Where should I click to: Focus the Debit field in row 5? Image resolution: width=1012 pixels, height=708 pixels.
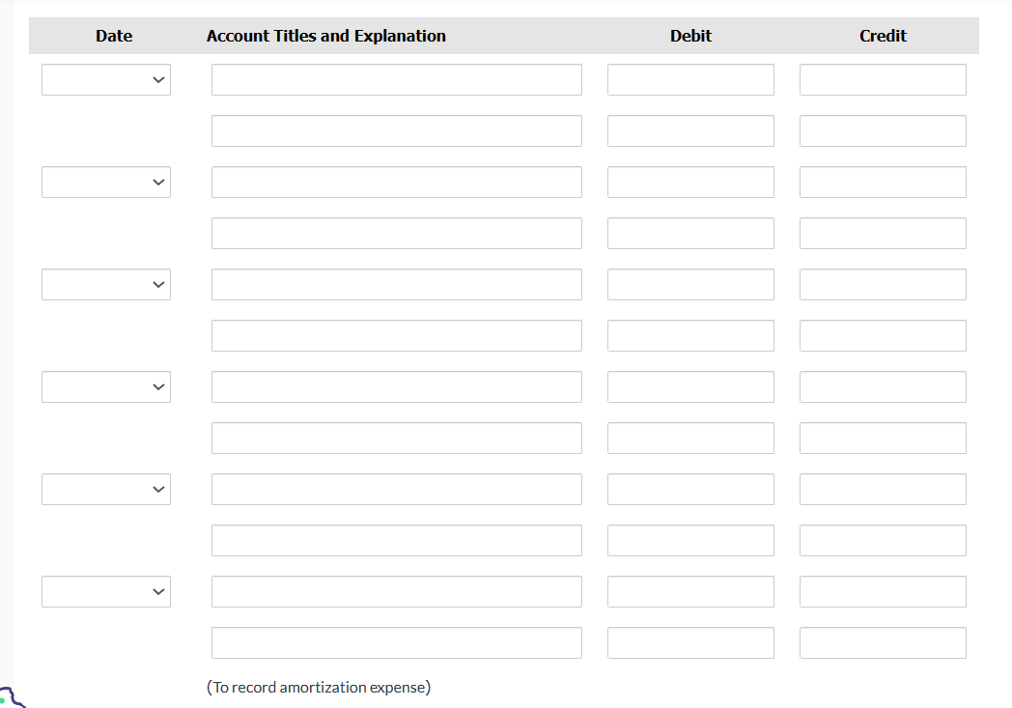click(x=690, y=285)
